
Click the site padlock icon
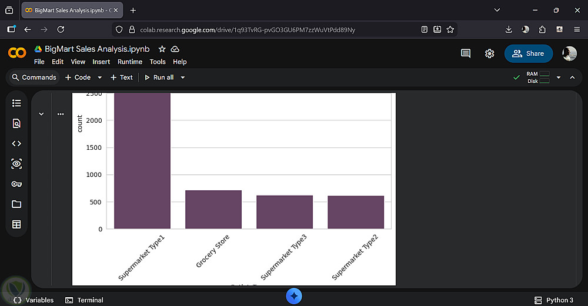pos(132,29)
